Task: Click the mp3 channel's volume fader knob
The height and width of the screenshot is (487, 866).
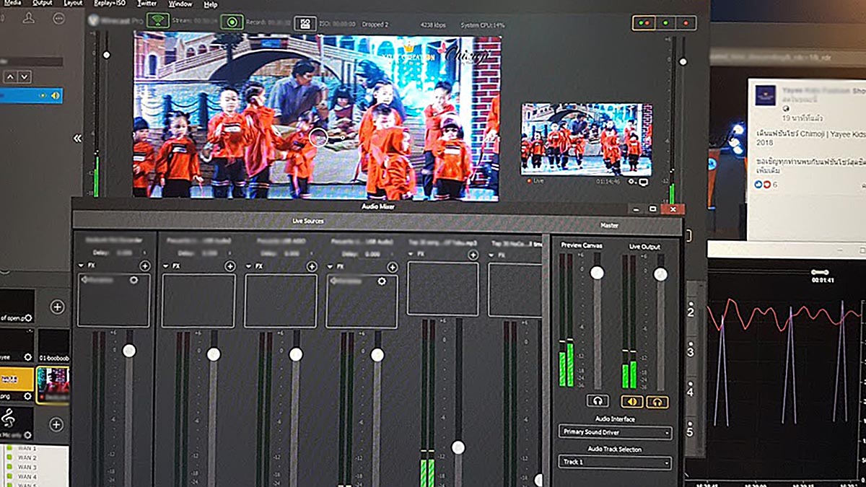Action: point(458,447)
